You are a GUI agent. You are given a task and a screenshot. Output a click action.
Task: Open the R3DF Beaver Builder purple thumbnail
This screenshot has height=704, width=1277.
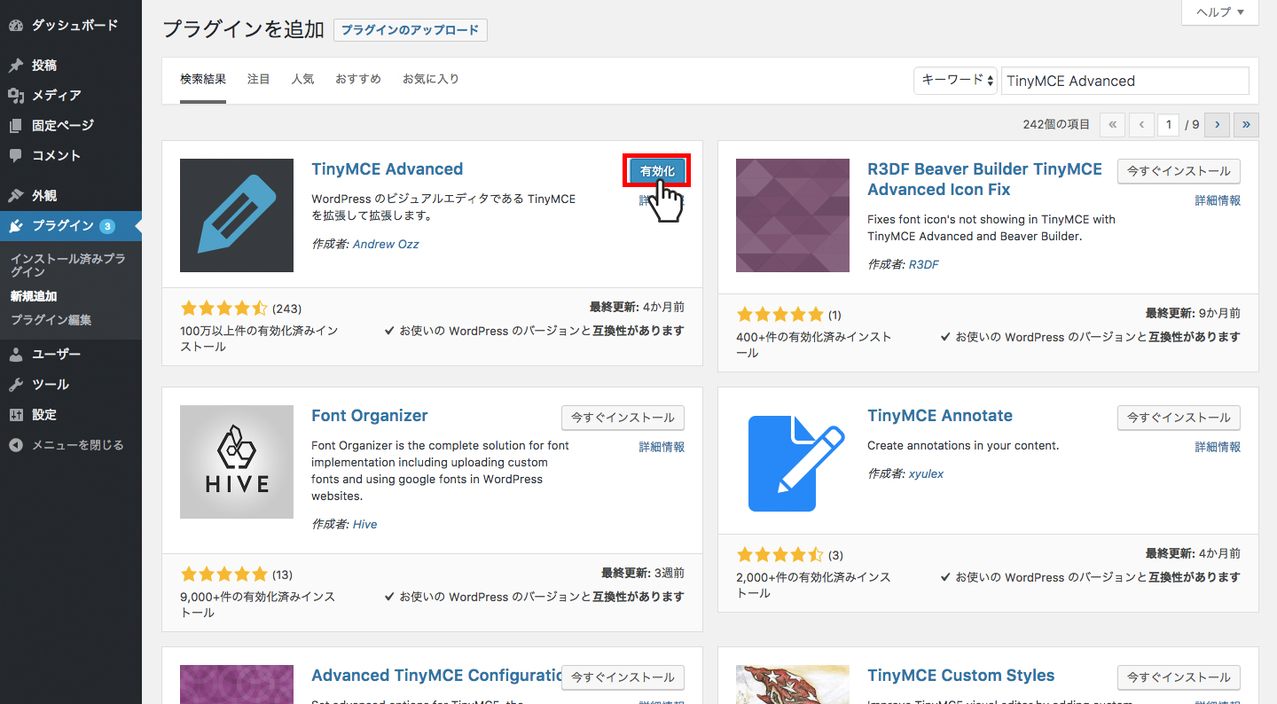point(793,215)
